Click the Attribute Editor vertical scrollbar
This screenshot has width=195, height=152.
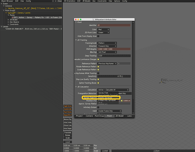pyautogui.click(x=133, y=68)
